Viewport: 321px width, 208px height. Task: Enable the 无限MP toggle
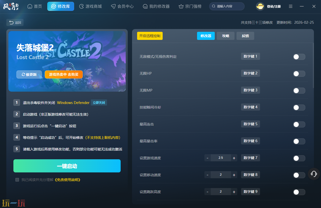299,91
